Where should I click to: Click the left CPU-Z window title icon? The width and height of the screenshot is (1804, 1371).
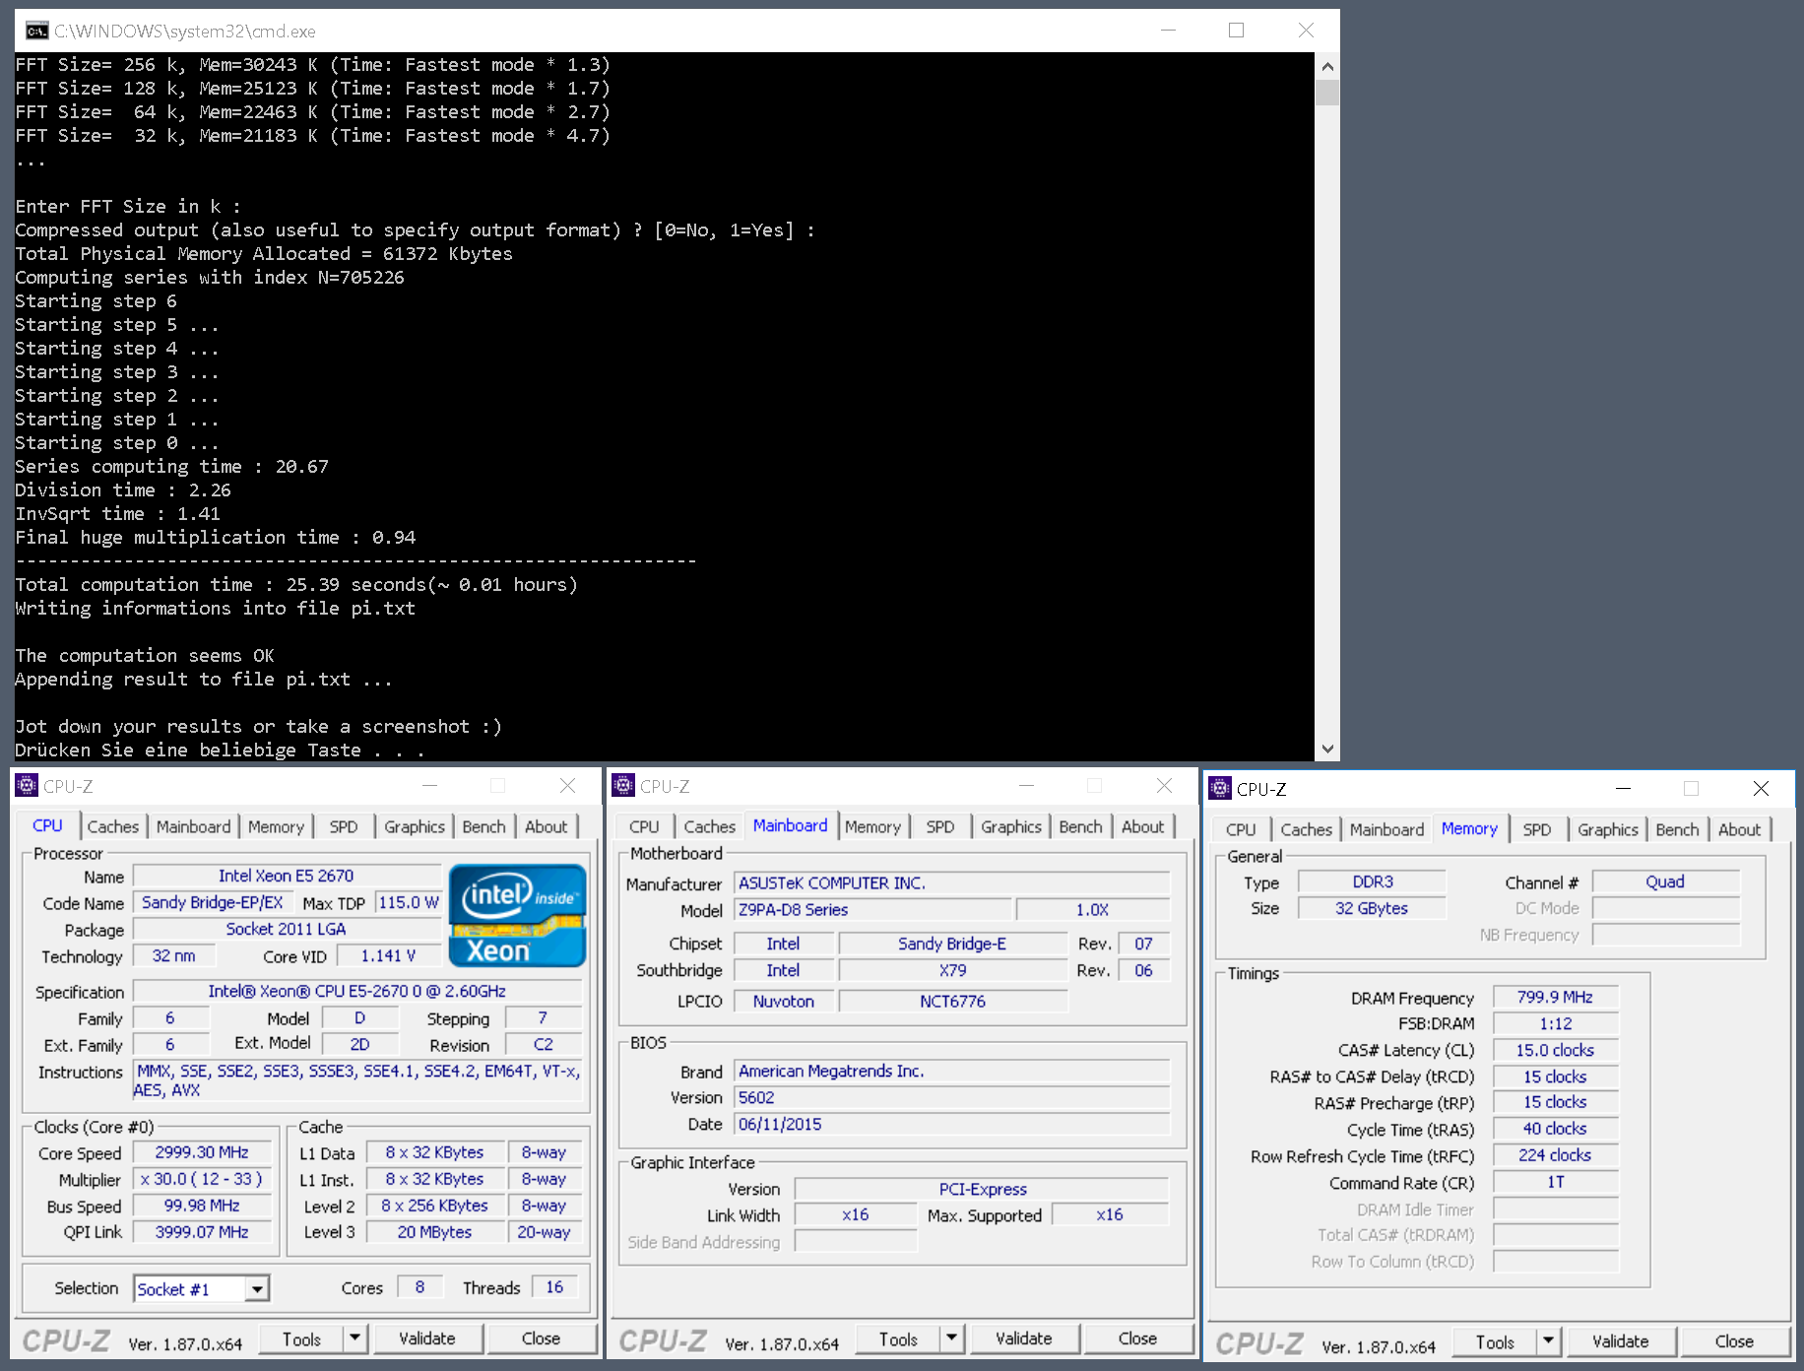(27, 785)
